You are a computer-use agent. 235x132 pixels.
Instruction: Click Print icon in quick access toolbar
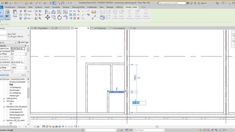(x=26, y=3)
